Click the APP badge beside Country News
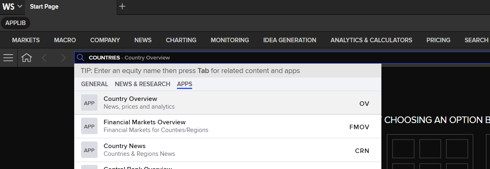 pos(89,150)
